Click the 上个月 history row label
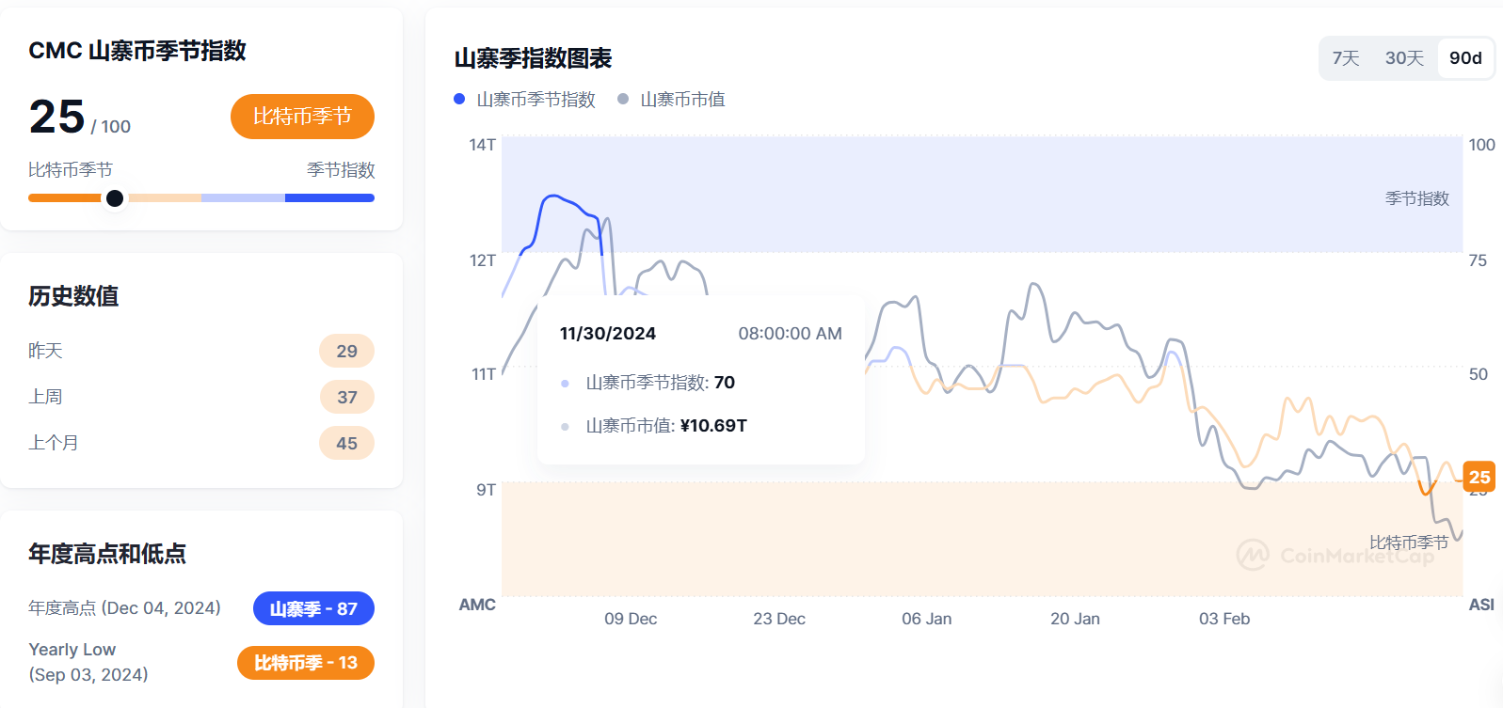Screen dimensions: 1503x708 click(54, 443)
